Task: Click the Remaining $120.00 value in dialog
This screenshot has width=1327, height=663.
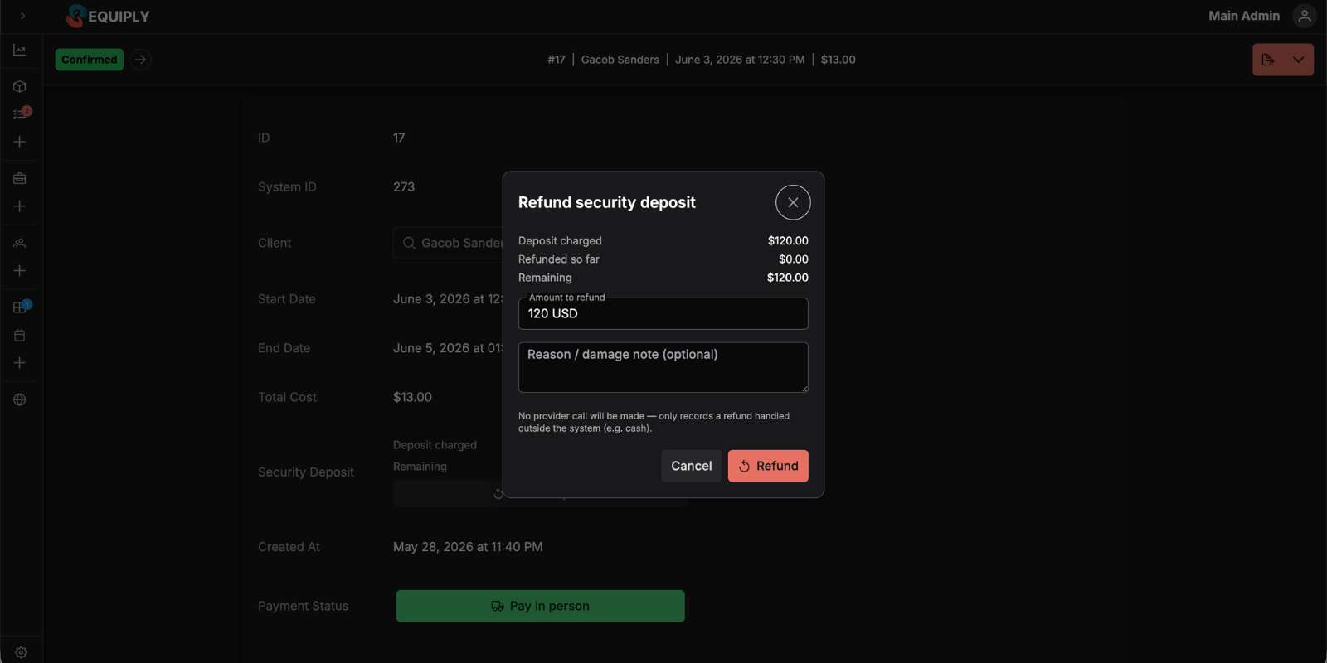Action: coord(788,278)
